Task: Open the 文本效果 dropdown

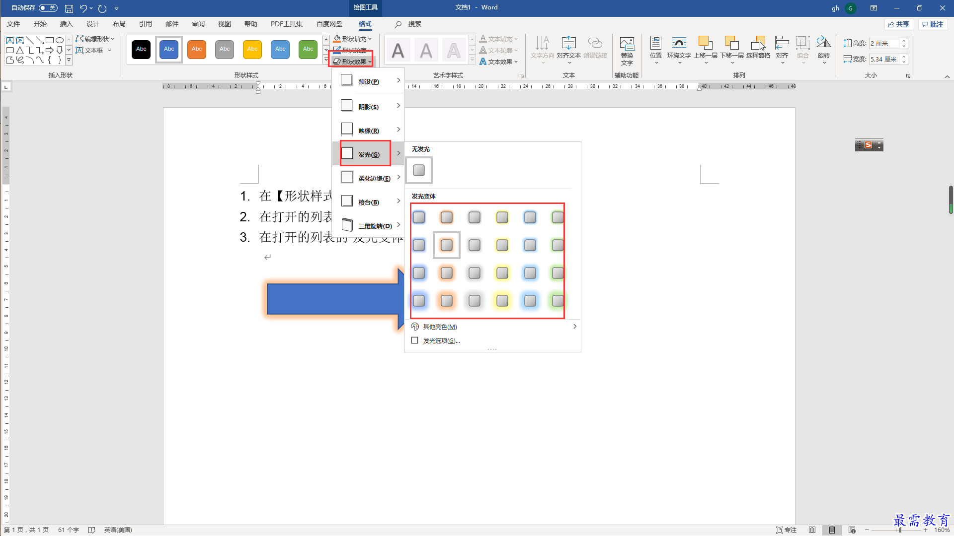Action: tap(499, 62)
